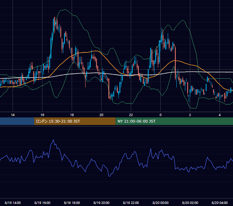The height and width of the screenshot is (206, 233).
Task: Click the upper time axis label 20
Action: tap(101, 115)
